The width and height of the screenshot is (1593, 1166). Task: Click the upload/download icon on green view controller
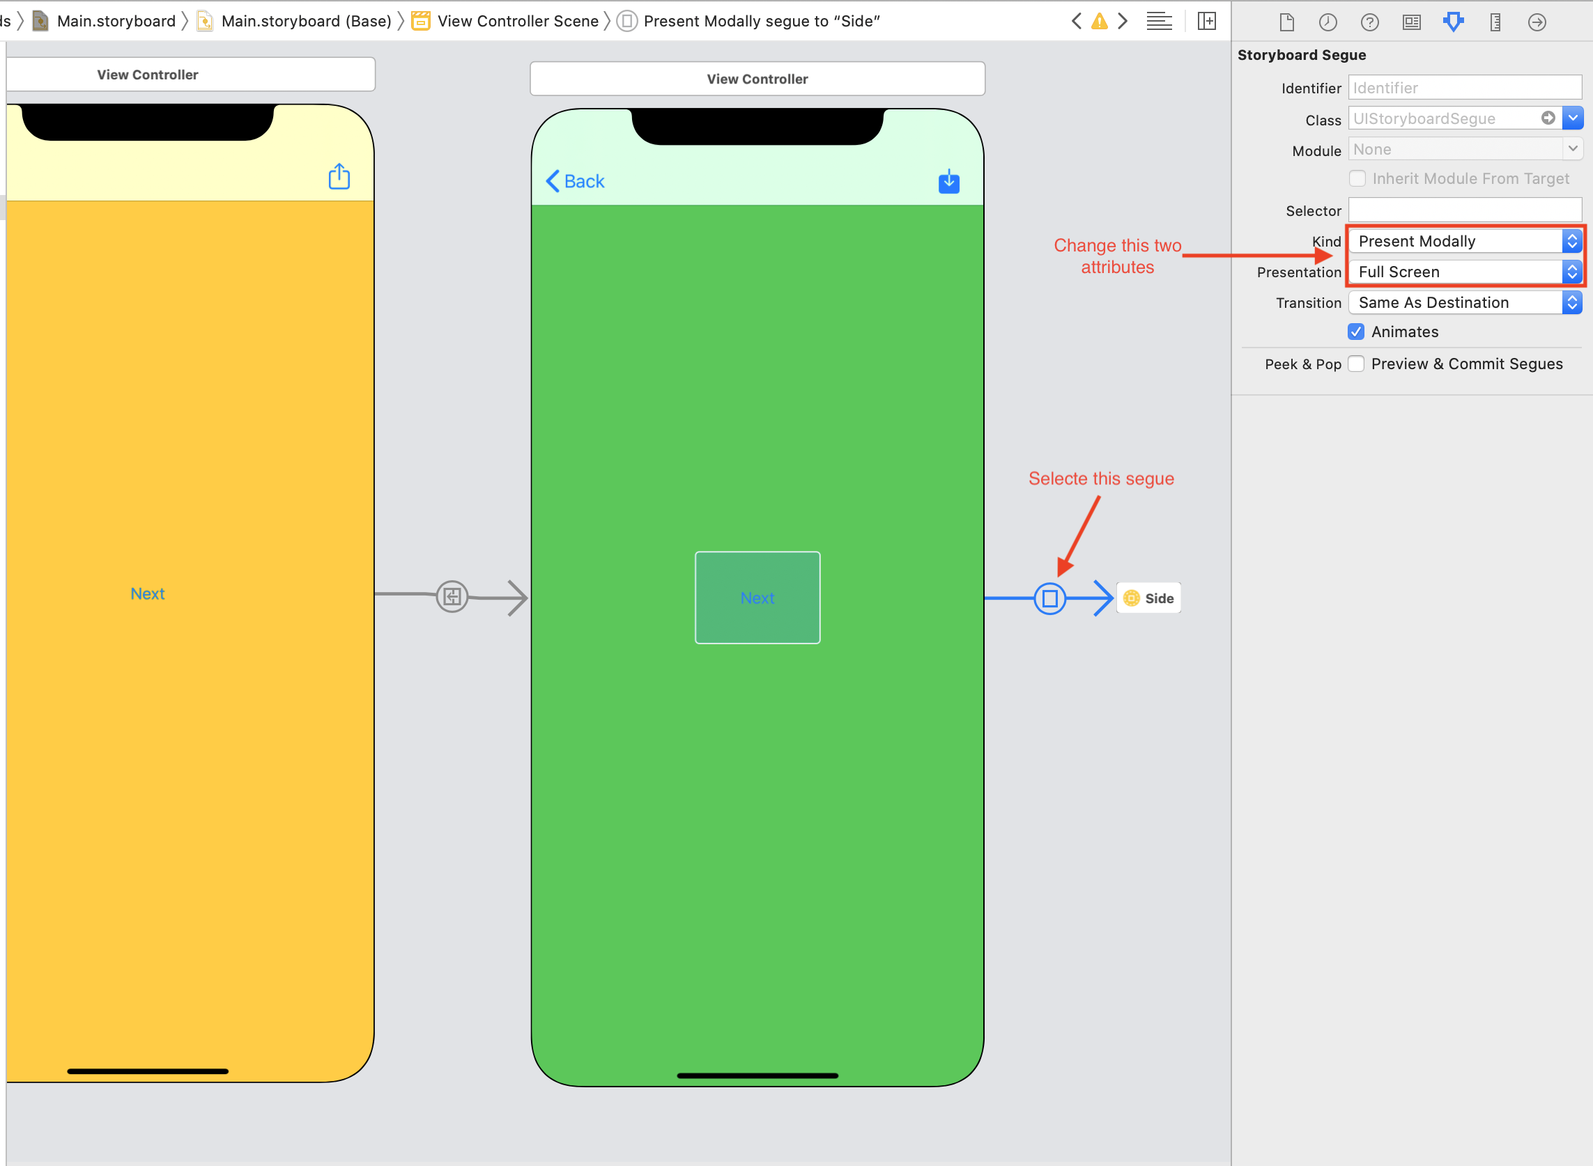coord(948,182)
